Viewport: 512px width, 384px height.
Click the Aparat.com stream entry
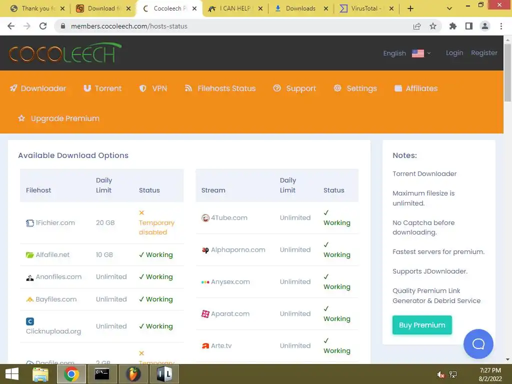225,314
